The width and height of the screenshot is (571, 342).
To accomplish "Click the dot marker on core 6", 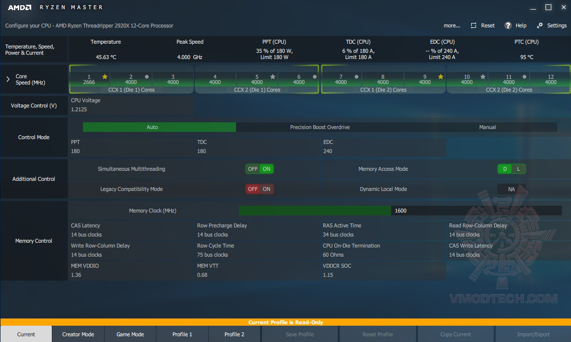I will tap(315, 77).
